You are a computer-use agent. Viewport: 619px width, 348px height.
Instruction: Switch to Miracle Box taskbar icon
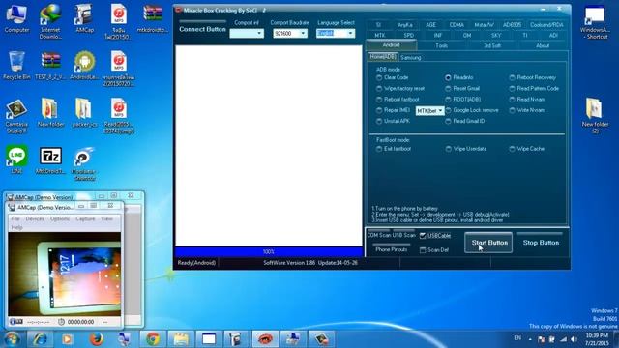pos(265,339)
